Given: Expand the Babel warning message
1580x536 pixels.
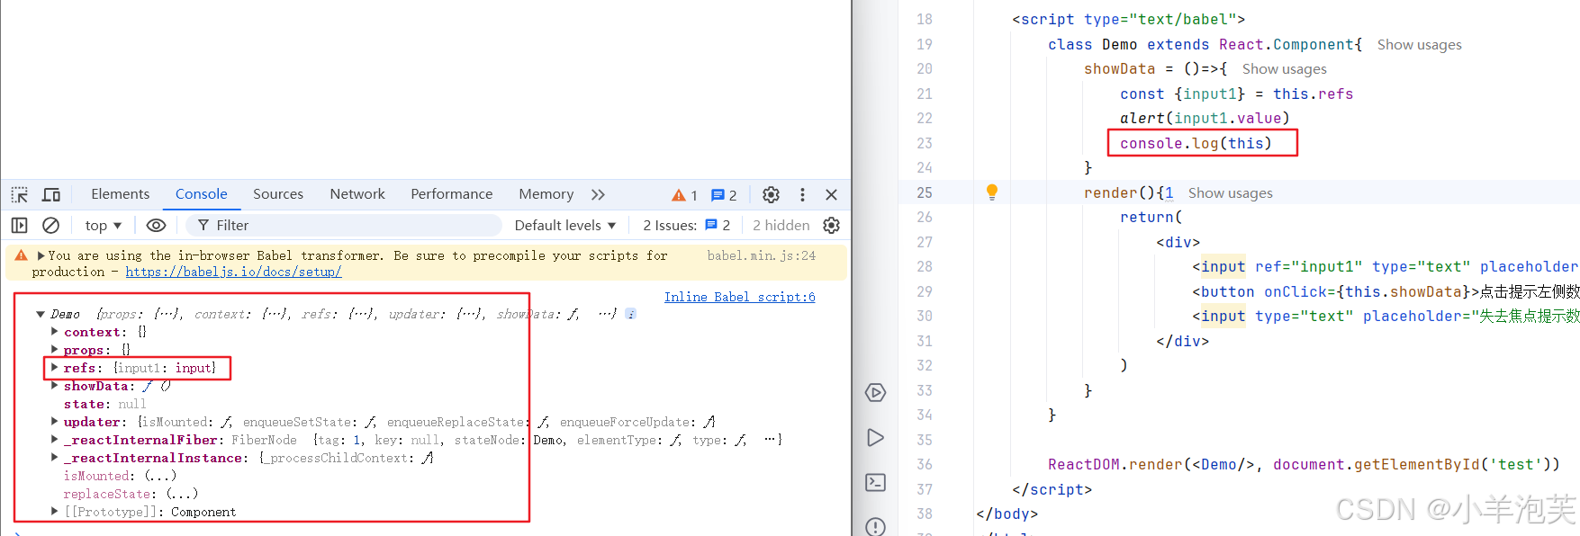Looking at the screenshot, I should click(x=41, y=255).
